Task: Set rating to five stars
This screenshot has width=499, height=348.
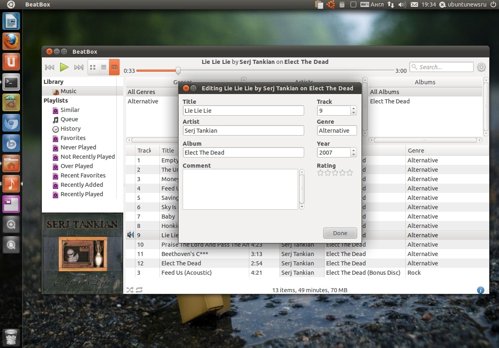Action: click(x=350, y=173)
